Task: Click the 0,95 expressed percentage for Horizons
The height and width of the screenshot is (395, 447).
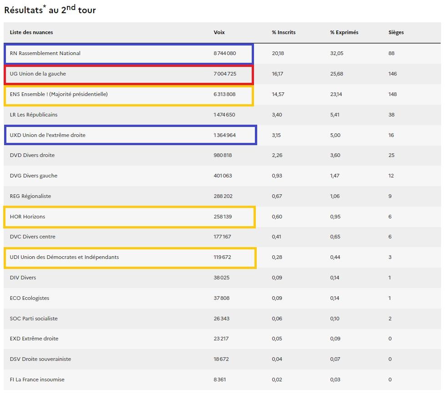Action: click(335, 217)
